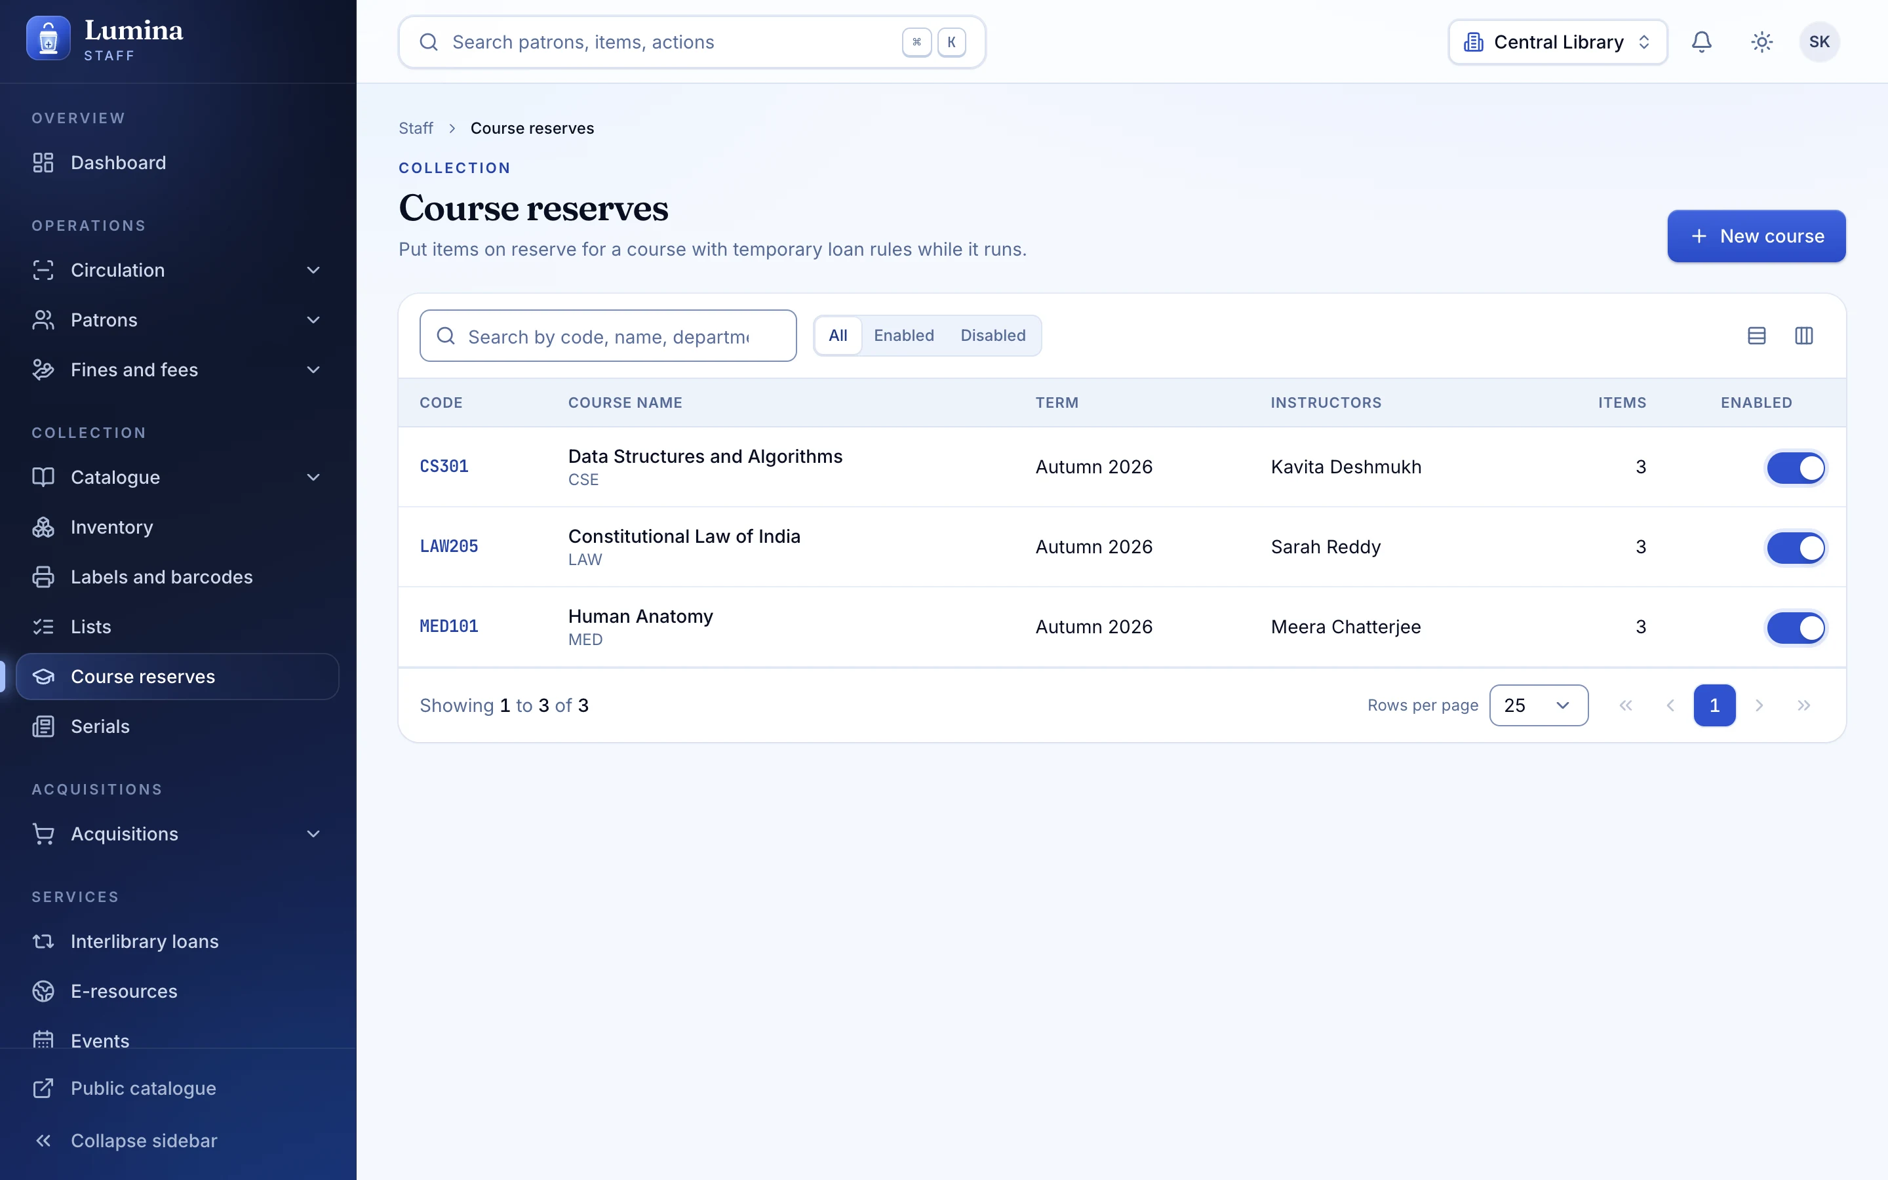
Task: Click Staff breadcrumb link
Action: (x=416, y=128)
